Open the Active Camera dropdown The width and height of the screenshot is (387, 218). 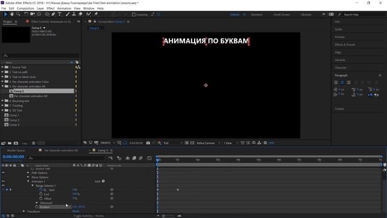point(208,143)
